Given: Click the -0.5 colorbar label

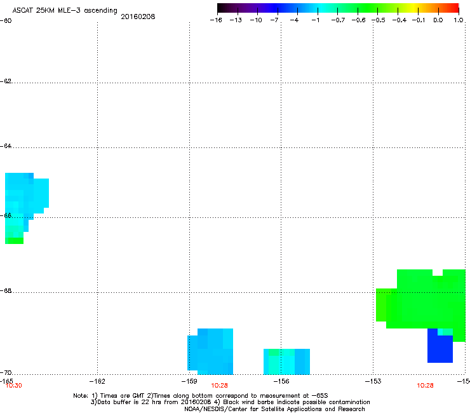Looking at the screenshot, I should point(379,20).
